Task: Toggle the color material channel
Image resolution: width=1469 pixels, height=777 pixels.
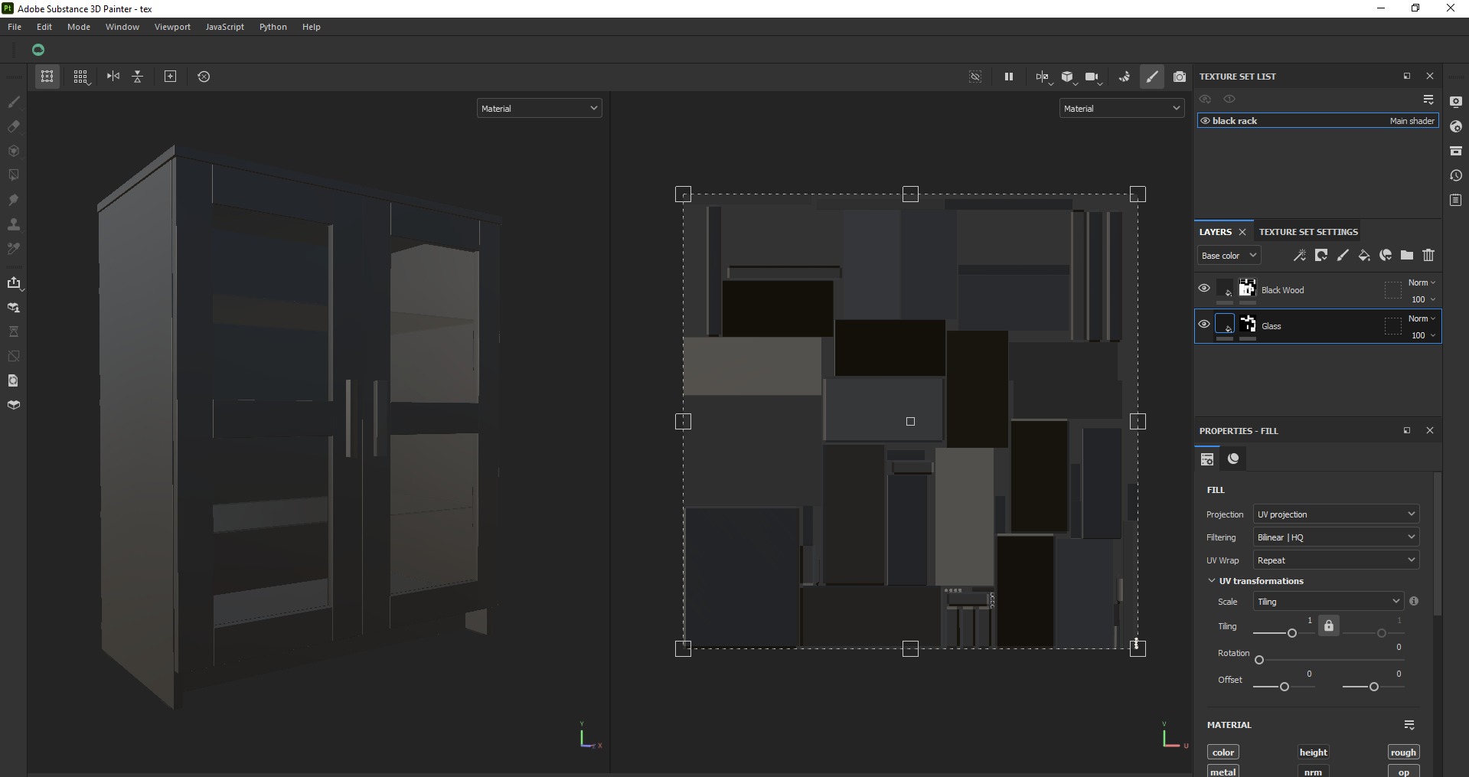Action: coord(1223,753)
